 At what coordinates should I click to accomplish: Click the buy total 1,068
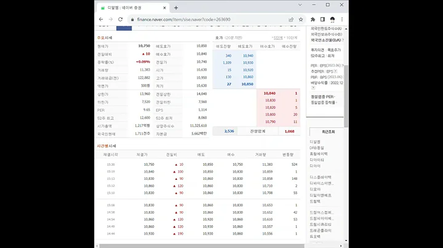tap(290, 131)
